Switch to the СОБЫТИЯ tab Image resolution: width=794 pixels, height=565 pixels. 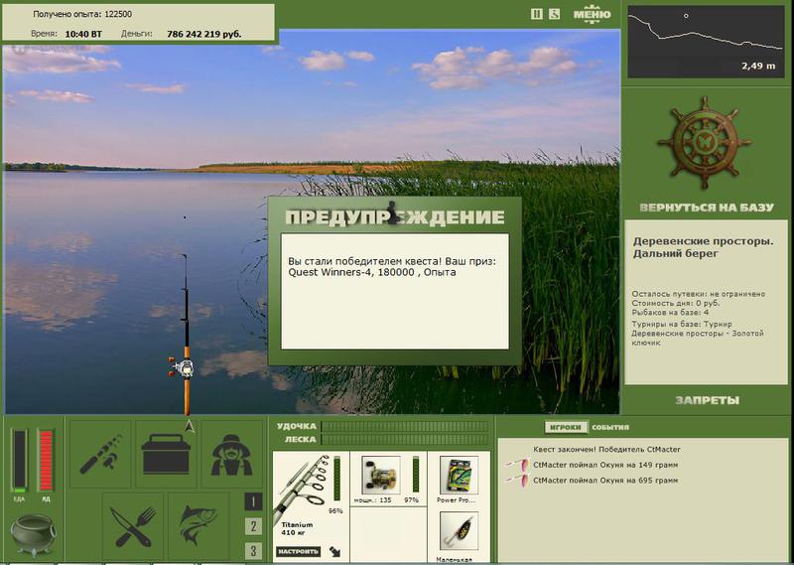pos(610,427)
